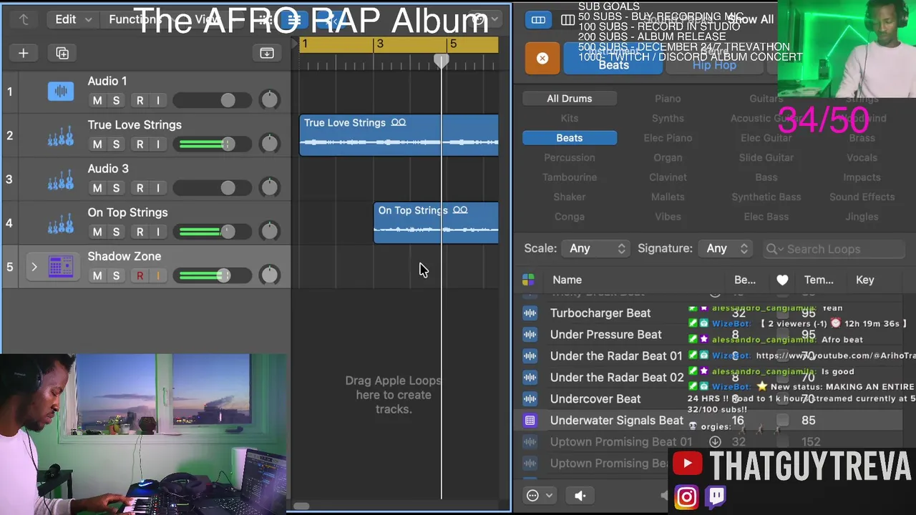Select the True Love Strings audio region
This screenshot has width=916, height=515.
(x=399, y=135)
